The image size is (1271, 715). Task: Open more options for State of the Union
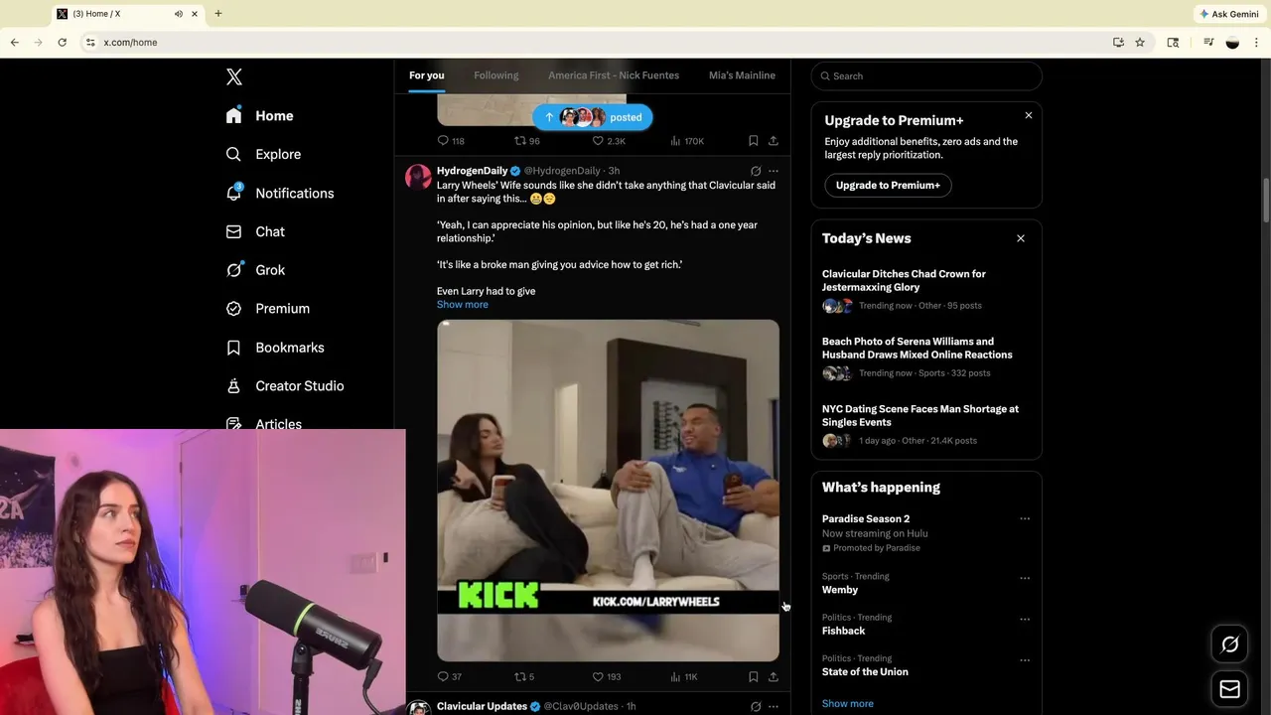pos(1025,659)
